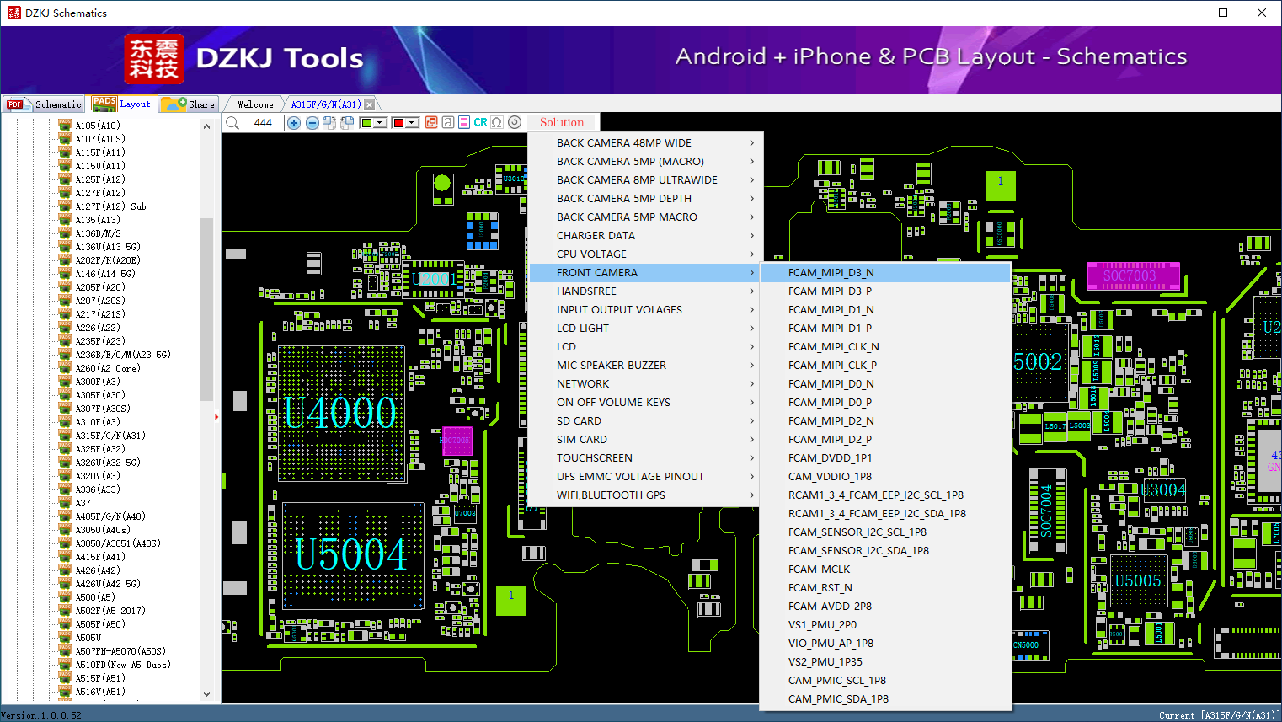Screen dimensions: 1282x722
Task: Click the cyan CR toolbar icon
Action: click(x=480, y=123)
